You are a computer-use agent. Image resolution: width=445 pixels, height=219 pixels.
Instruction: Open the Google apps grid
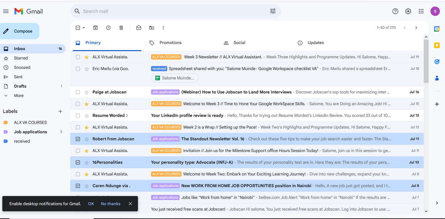point(421,11)
